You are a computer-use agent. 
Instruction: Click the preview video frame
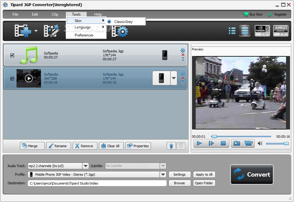click(241, 93)
